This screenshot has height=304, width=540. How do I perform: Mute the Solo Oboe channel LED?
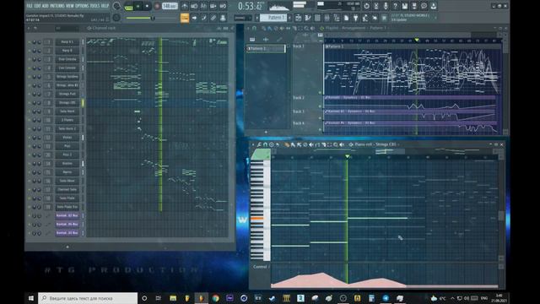(x=30, y=181)
